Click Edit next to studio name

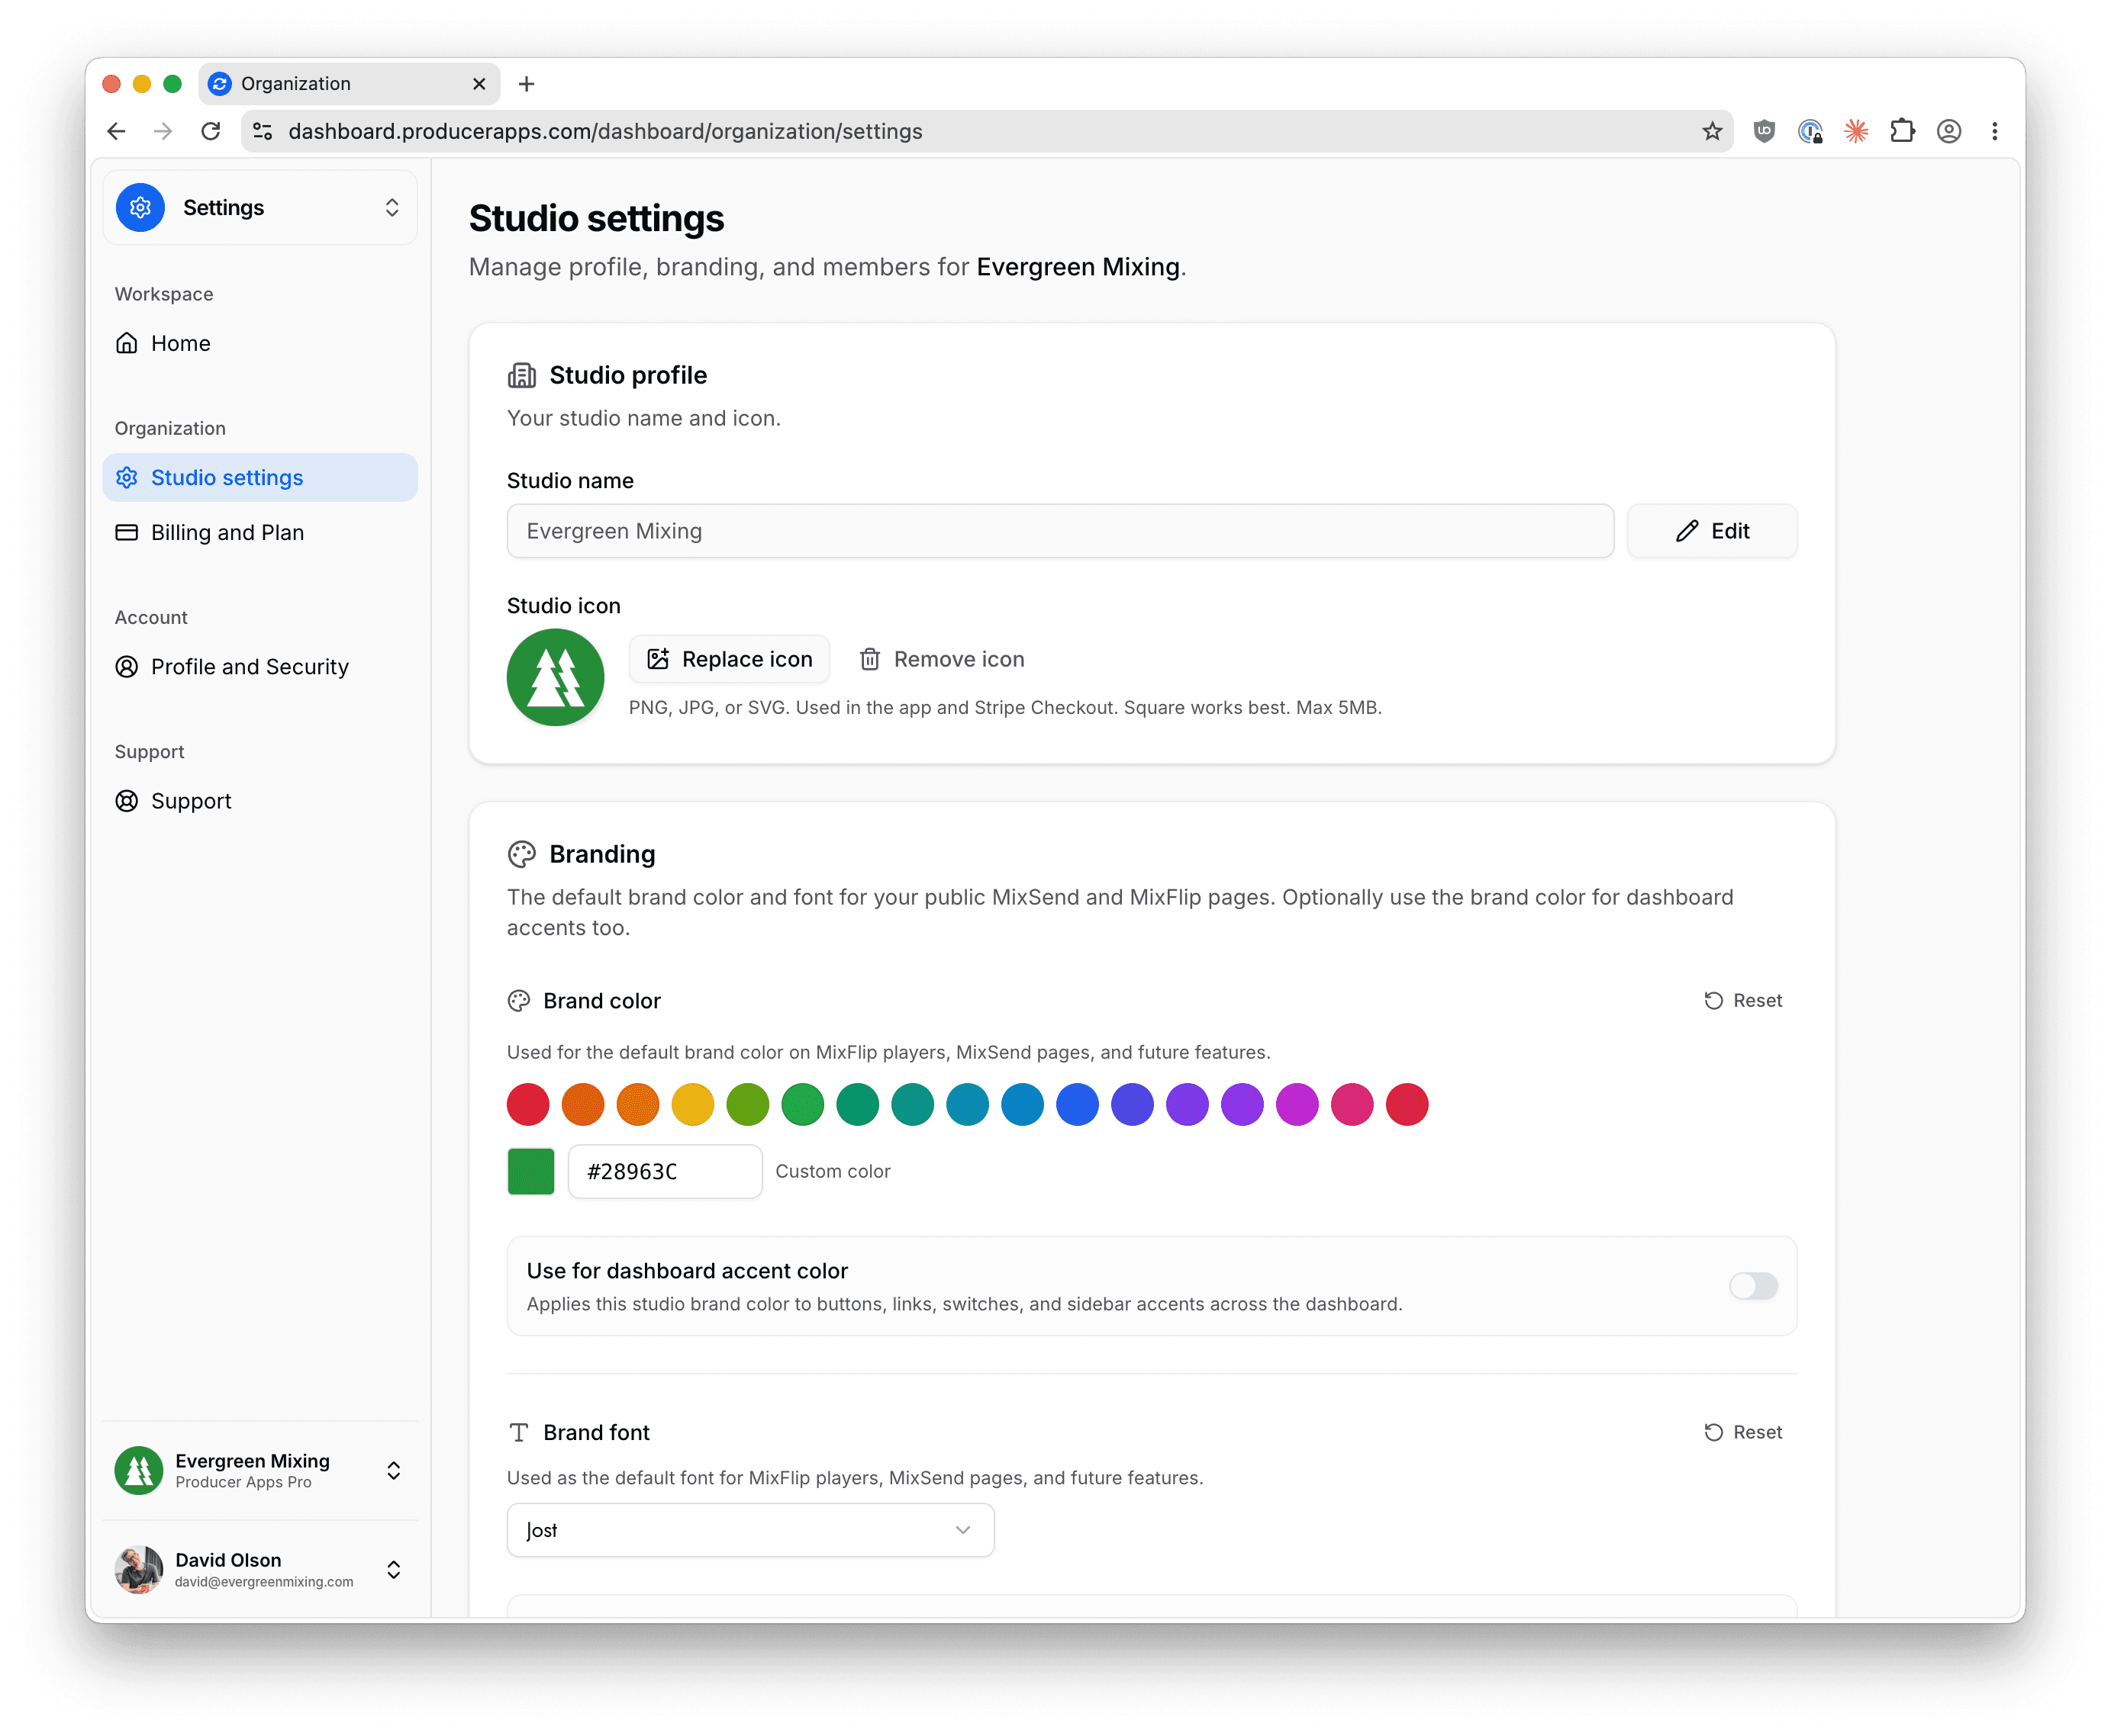(x=1712, y=531)
